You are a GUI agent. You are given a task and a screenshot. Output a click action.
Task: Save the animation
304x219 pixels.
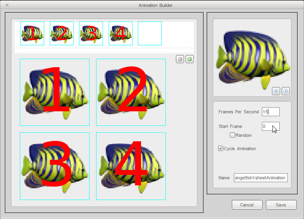[x=281, y=205]
